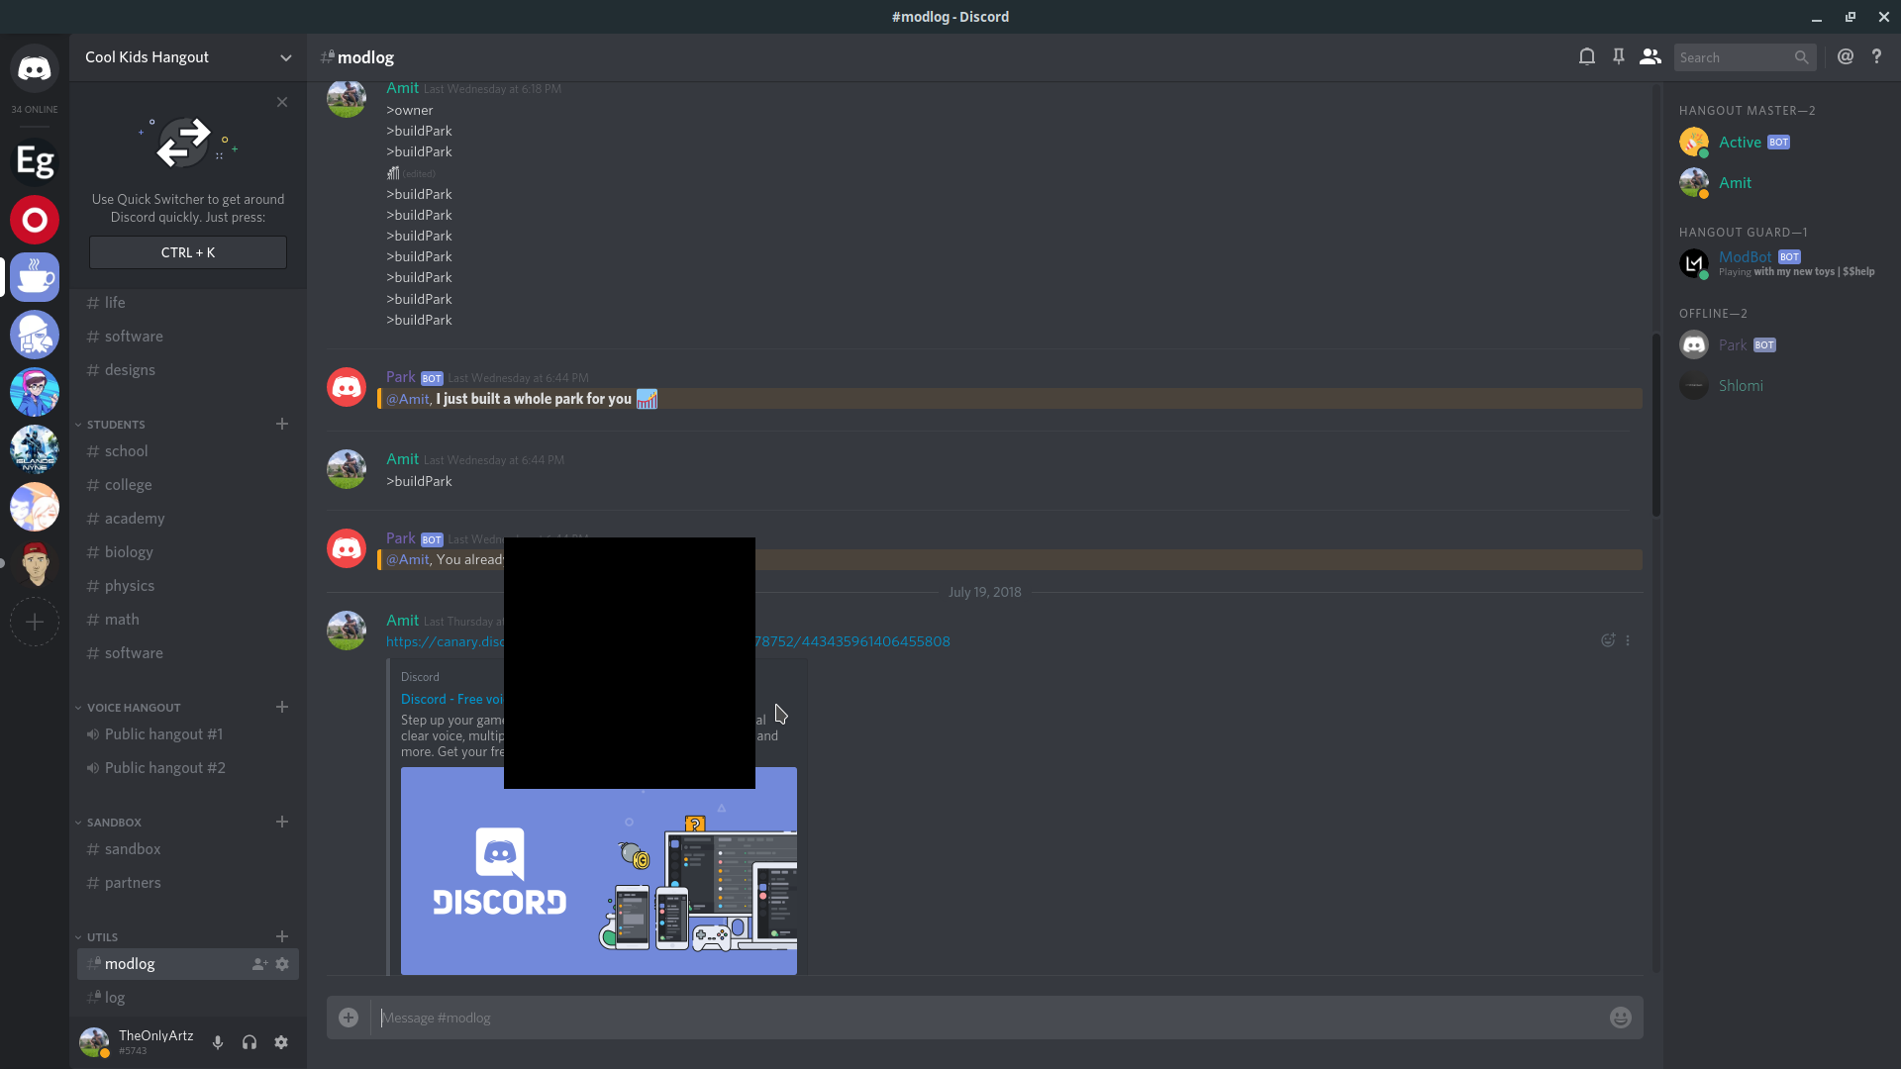Create channel in VOICE HANGOUT category
This screenshot has width=1901, height=1069.
pos(282,707)
